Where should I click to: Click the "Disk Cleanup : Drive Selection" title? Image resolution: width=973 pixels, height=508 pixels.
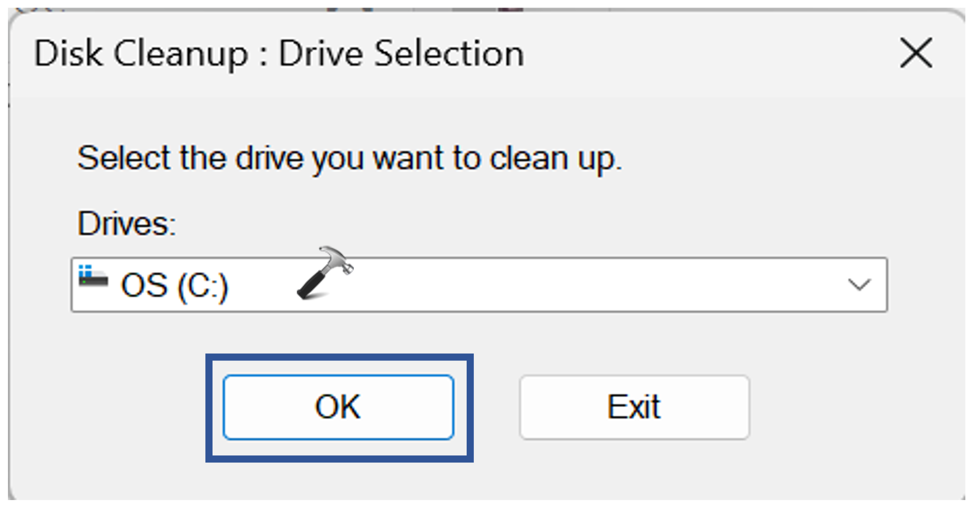279,54
